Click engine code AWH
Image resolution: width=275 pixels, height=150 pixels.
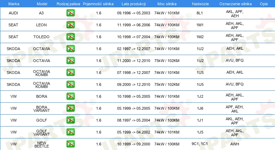click(235, 144)
